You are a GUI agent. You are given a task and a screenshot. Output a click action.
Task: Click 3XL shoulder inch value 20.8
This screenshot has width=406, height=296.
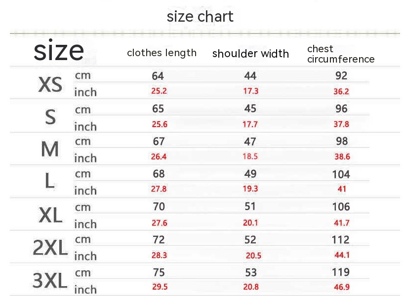(250, 288)
